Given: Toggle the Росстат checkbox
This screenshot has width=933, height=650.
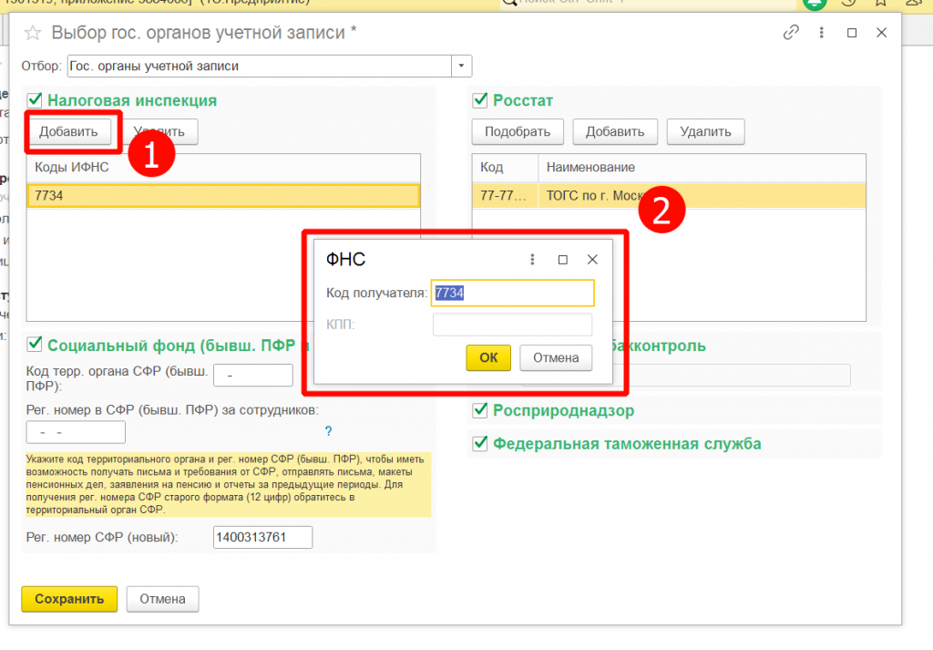Looking at the screenshot, I should (480, 99).
